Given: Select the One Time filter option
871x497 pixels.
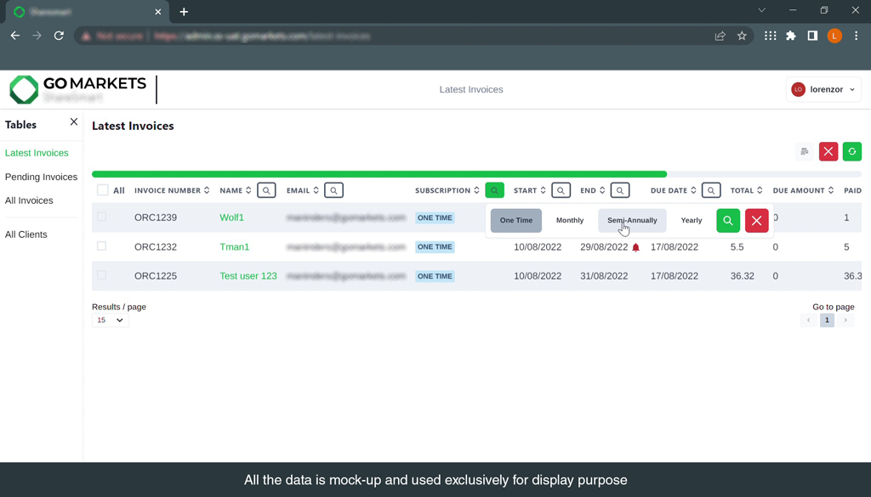Looking at the screenshot, I should coord(516,220).
